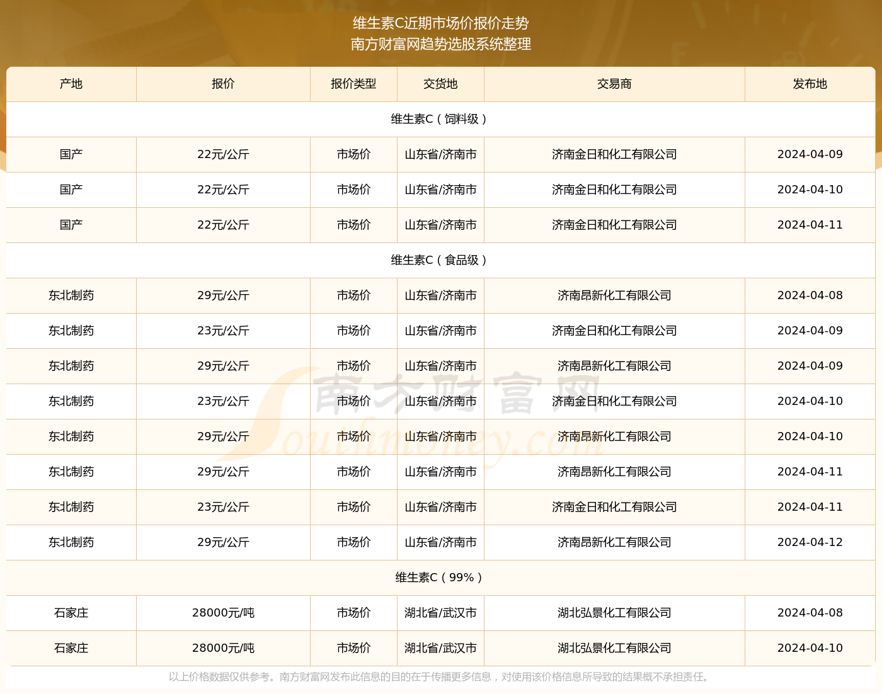882x694 pixels.
Task: Select the 维生素C（99%）section heading
Action: coord(440,577)
